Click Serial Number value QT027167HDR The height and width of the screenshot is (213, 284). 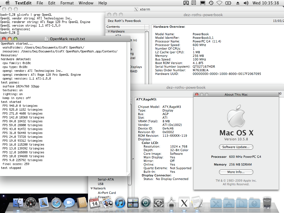coord(204,67)
